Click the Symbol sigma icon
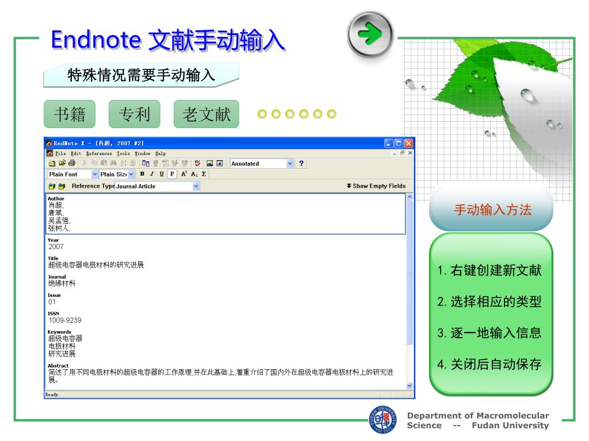This screenshot has height=441, width=589. pos(204,173)
